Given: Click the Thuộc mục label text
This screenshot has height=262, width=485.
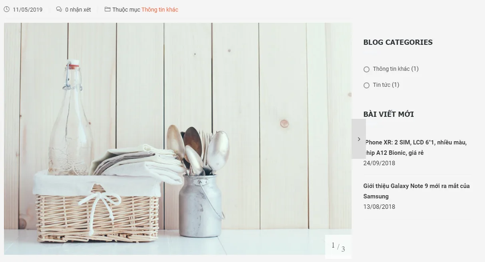Looking at the screenshot, I should click(126, 10).
